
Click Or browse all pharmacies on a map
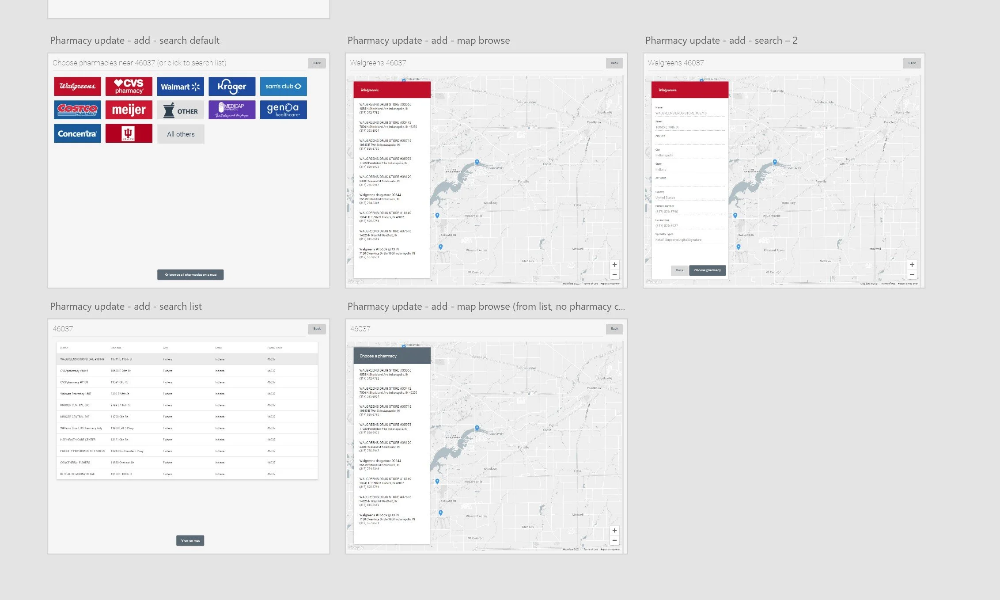(190, 274)
